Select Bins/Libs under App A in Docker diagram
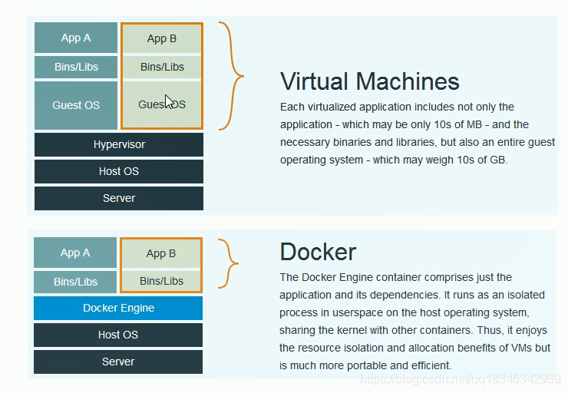Image resolution: width=568 pixels, height=393 pixels. click(x=75, y=282)
